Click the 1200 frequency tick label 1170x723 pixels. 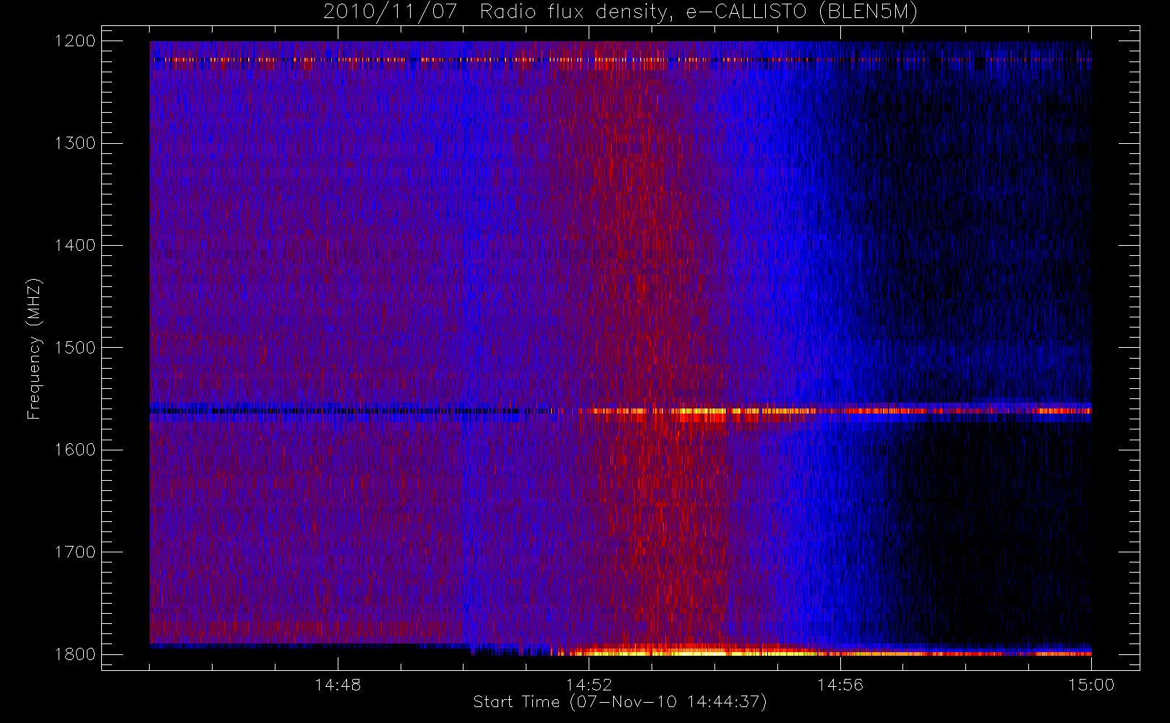click(x=75, y=41)
